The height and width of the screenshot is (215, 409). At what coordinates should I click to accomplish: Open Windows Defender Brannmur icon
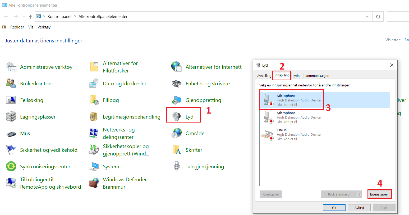pyautogui.click(x=94, y=183)
